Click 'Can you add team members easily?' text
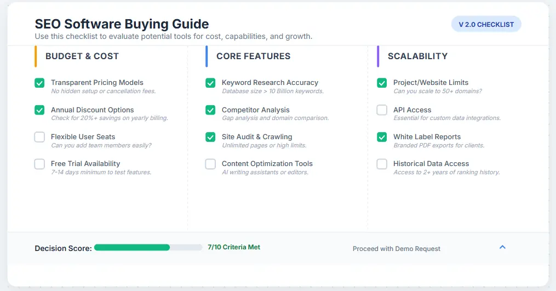This screenshot has width=556, height=291. tap(101, 145)
